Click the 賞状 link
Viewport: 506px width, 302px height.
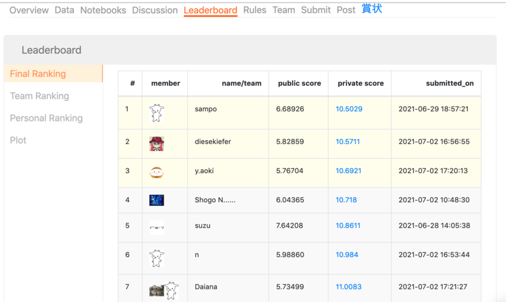[x=372, y=8]
